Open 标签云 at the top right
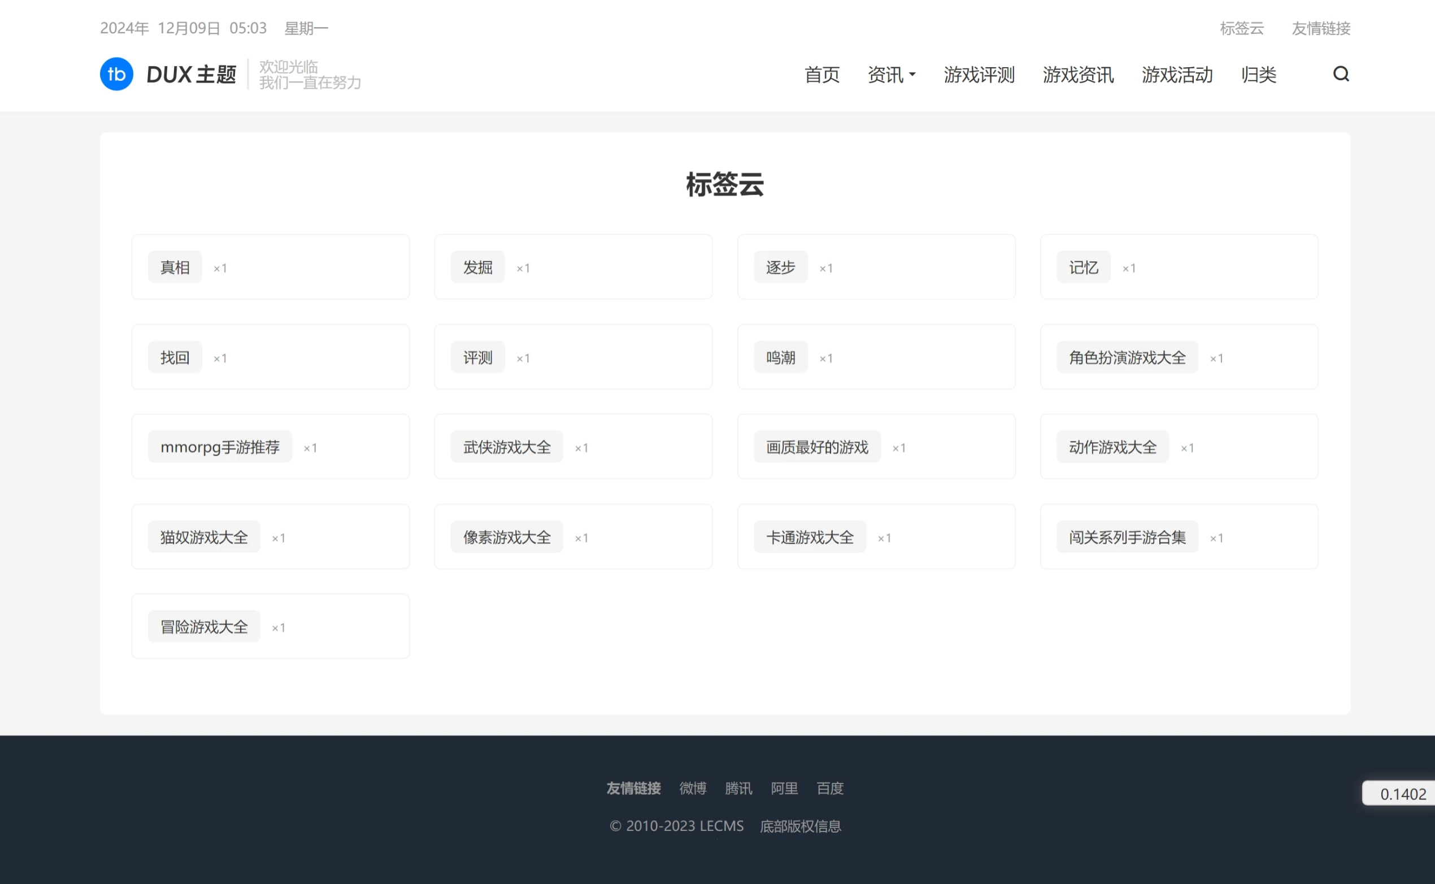Viewport: 1435px width, 884px height. pyautogui.click(x=1241, y=28)
